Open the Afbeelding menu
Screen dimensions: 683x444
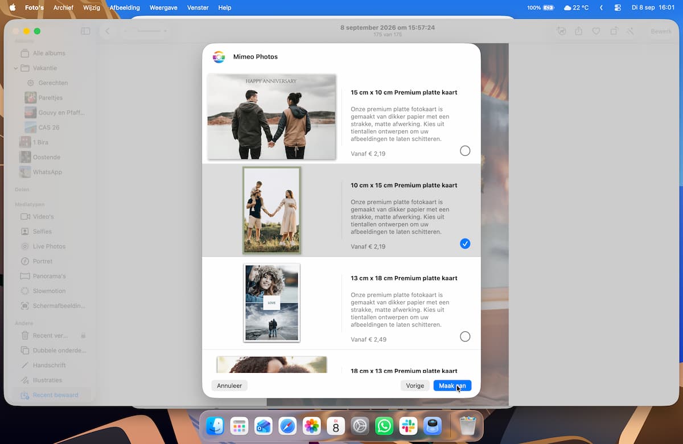125,8
